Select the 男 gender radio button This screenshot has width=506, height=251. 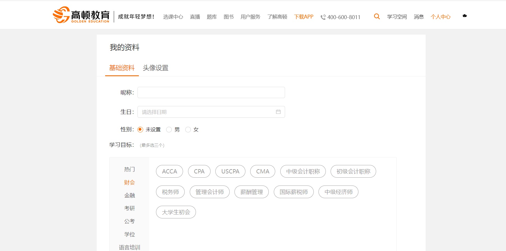[x=169, y=130]
